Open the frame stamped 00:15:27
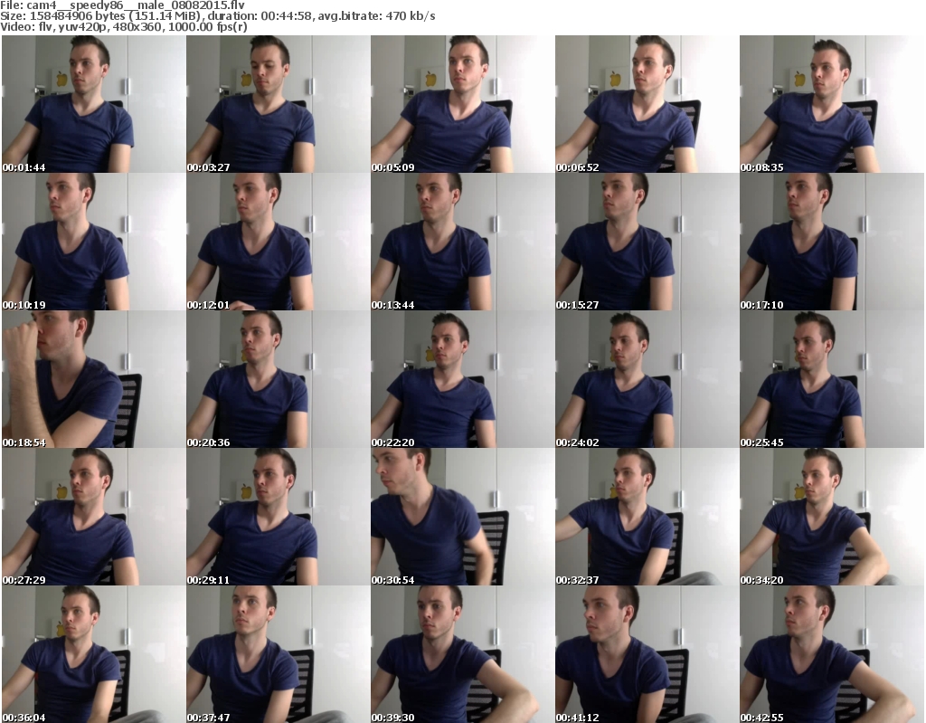The width and height of the screenshot is (926, 723). tap(647, 242)
